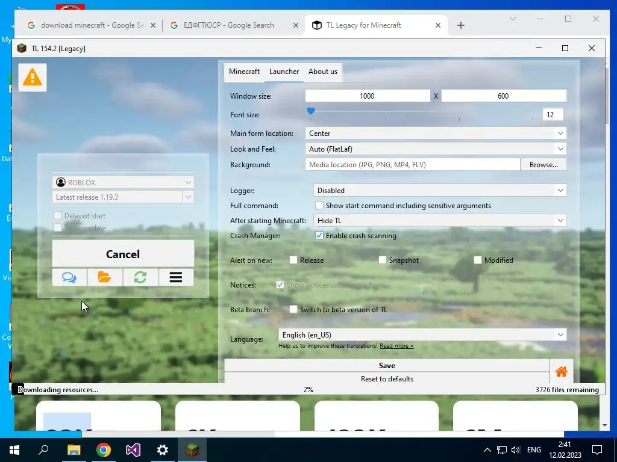
Task: Close the download minecraft tab
Action: [153, 25]
